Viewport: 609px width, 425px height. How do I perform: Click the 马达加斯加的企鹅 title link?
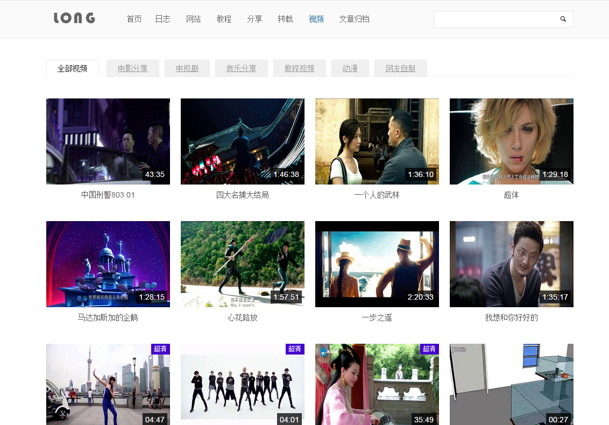[x=108, y=318]
